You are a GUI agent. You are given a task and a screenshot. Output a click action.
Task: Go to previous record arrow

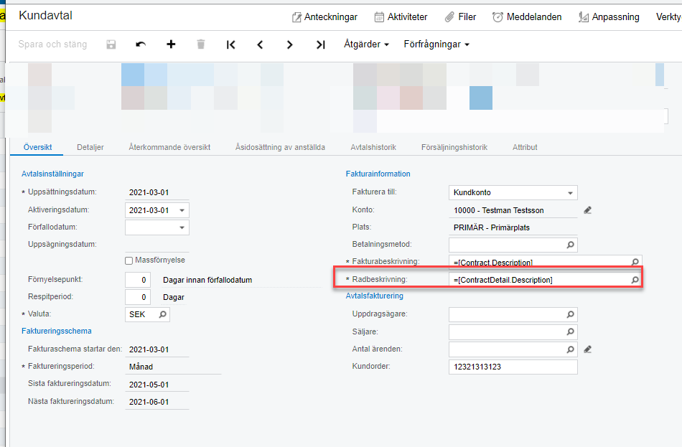[260, 44]
